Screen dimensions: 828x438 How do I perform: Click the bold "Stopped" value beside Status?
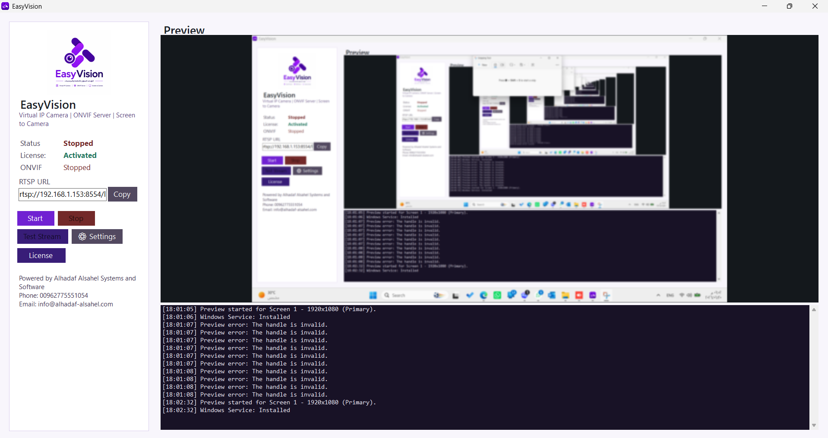pos(78,143)
